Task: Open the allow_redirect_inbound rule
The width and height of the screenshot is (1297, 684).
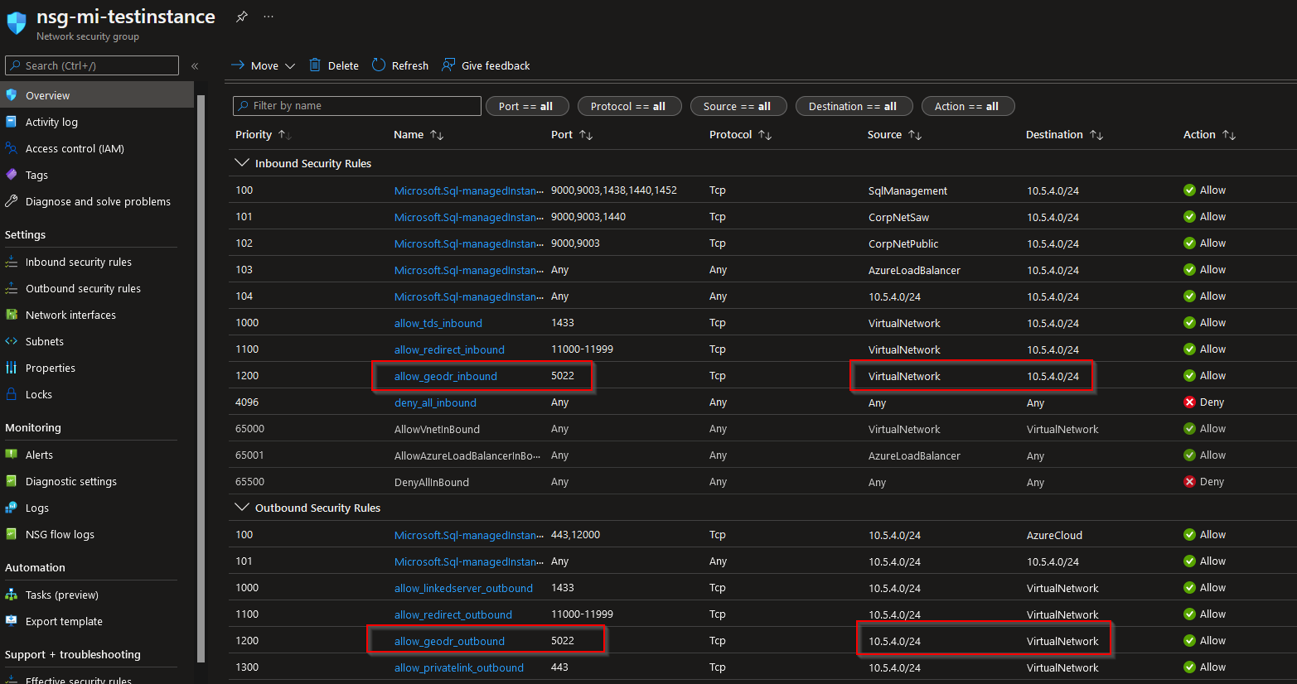Action: point(449,349)
